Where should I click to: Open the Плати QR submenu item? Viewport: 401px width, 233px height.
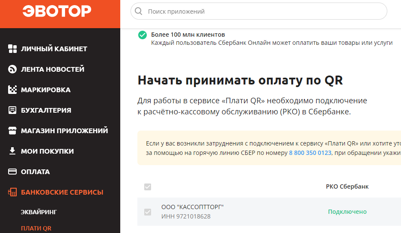coord(36,228)
